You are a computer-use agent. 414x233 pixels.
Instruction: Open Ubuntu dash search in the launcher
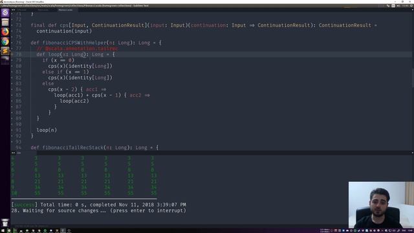tap(5, 13)
